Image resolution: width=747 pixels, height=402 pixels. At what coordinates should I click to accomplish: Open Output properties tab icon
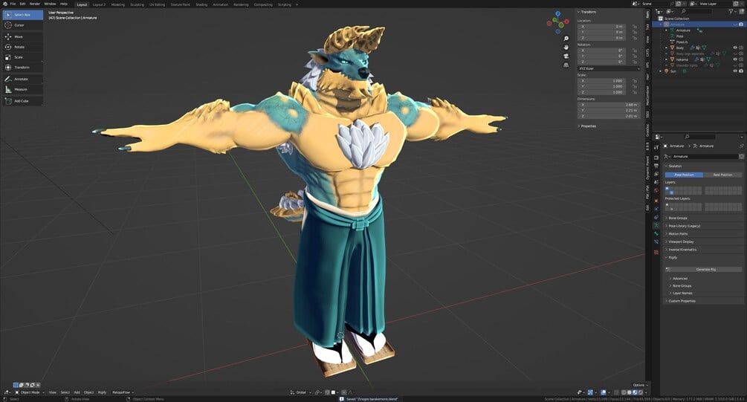[656, 166]
